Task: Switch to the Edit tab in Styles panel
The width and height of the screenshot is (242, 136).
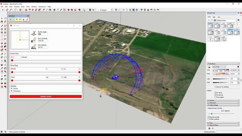Action: pos(214,17)
